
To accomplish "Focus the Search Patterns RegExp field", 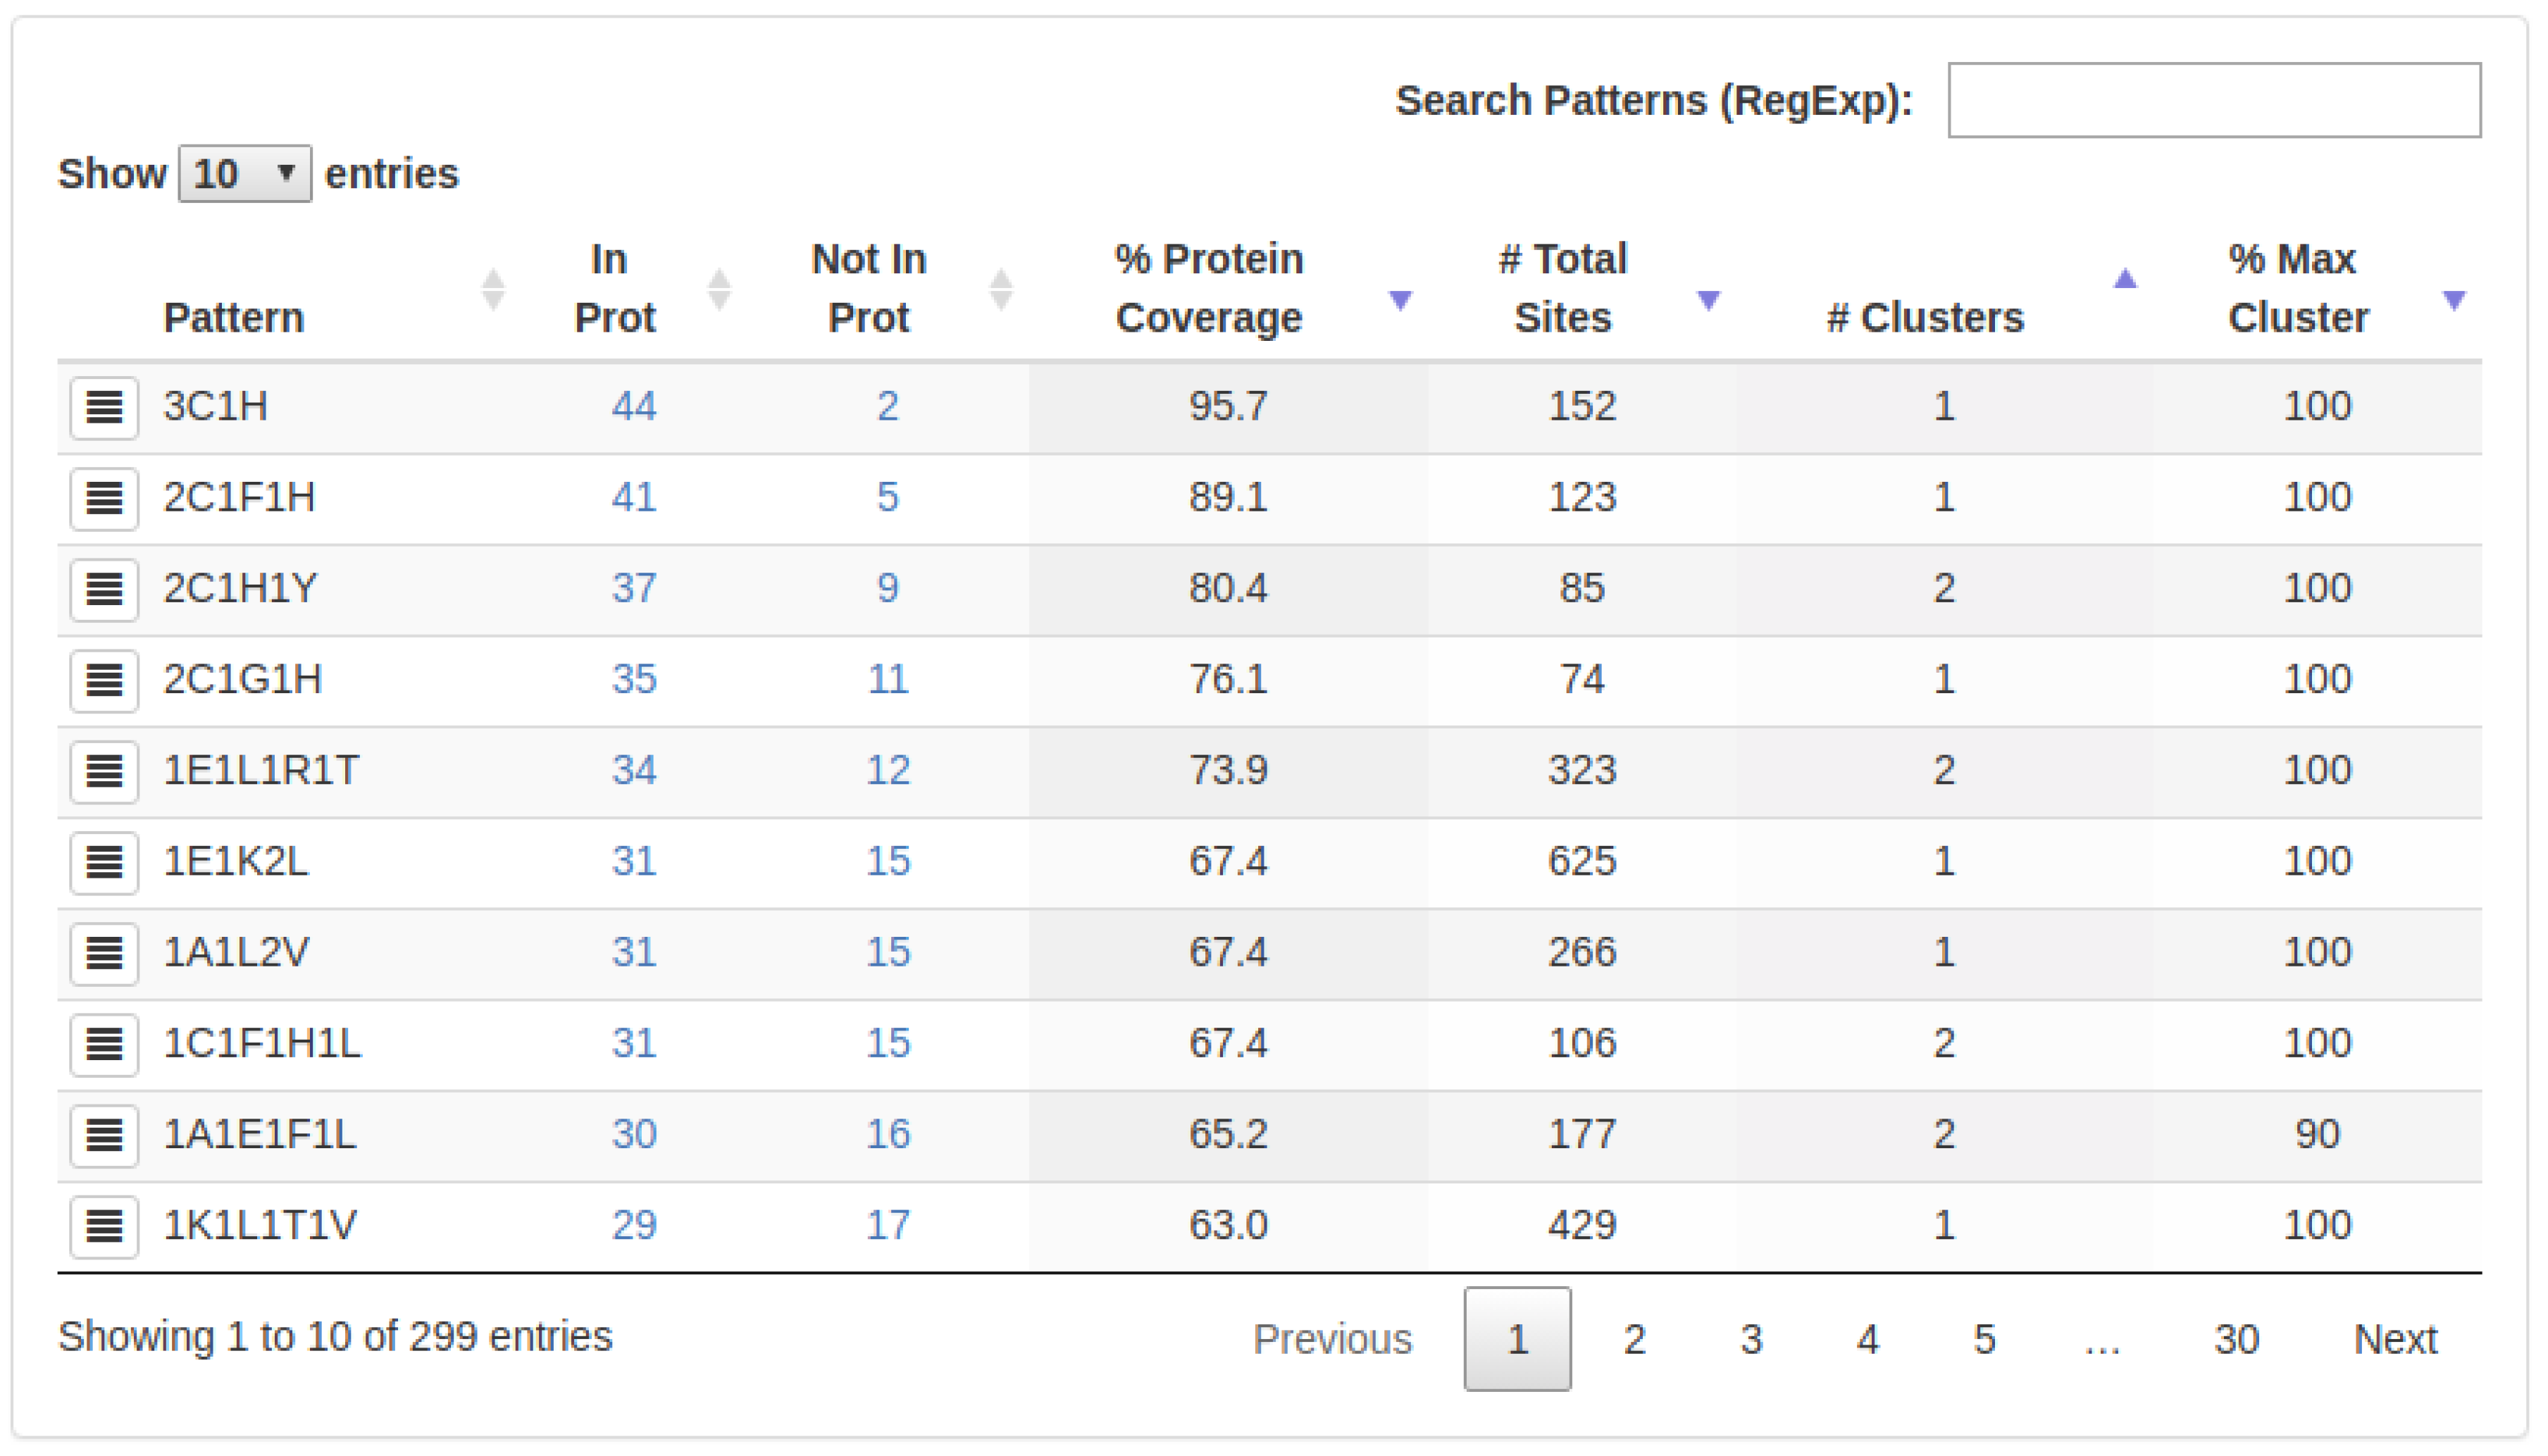I will click(x=2214, y=100).
